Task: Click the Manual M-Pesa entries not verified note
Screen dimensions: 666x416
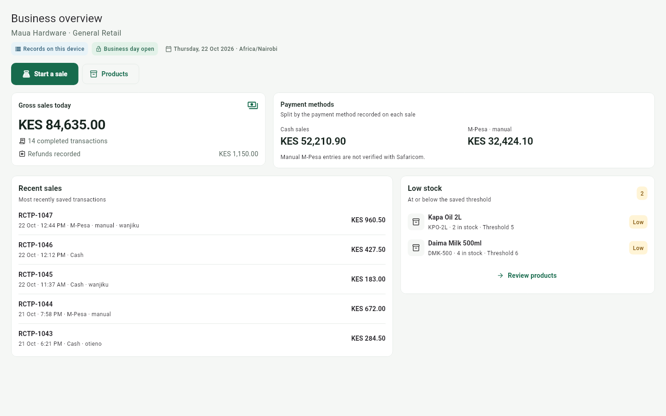Action: [353, 157]
